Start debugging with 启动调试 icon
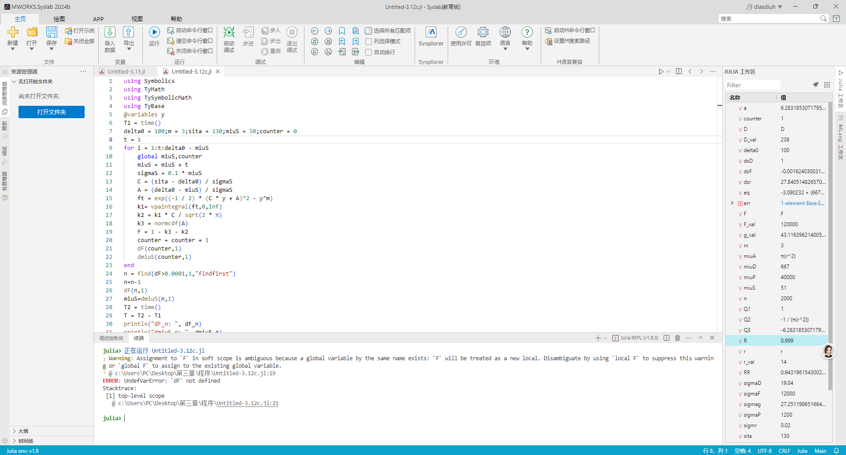The width and height of the screenshot is (846, 455). [x=229, y=32]
